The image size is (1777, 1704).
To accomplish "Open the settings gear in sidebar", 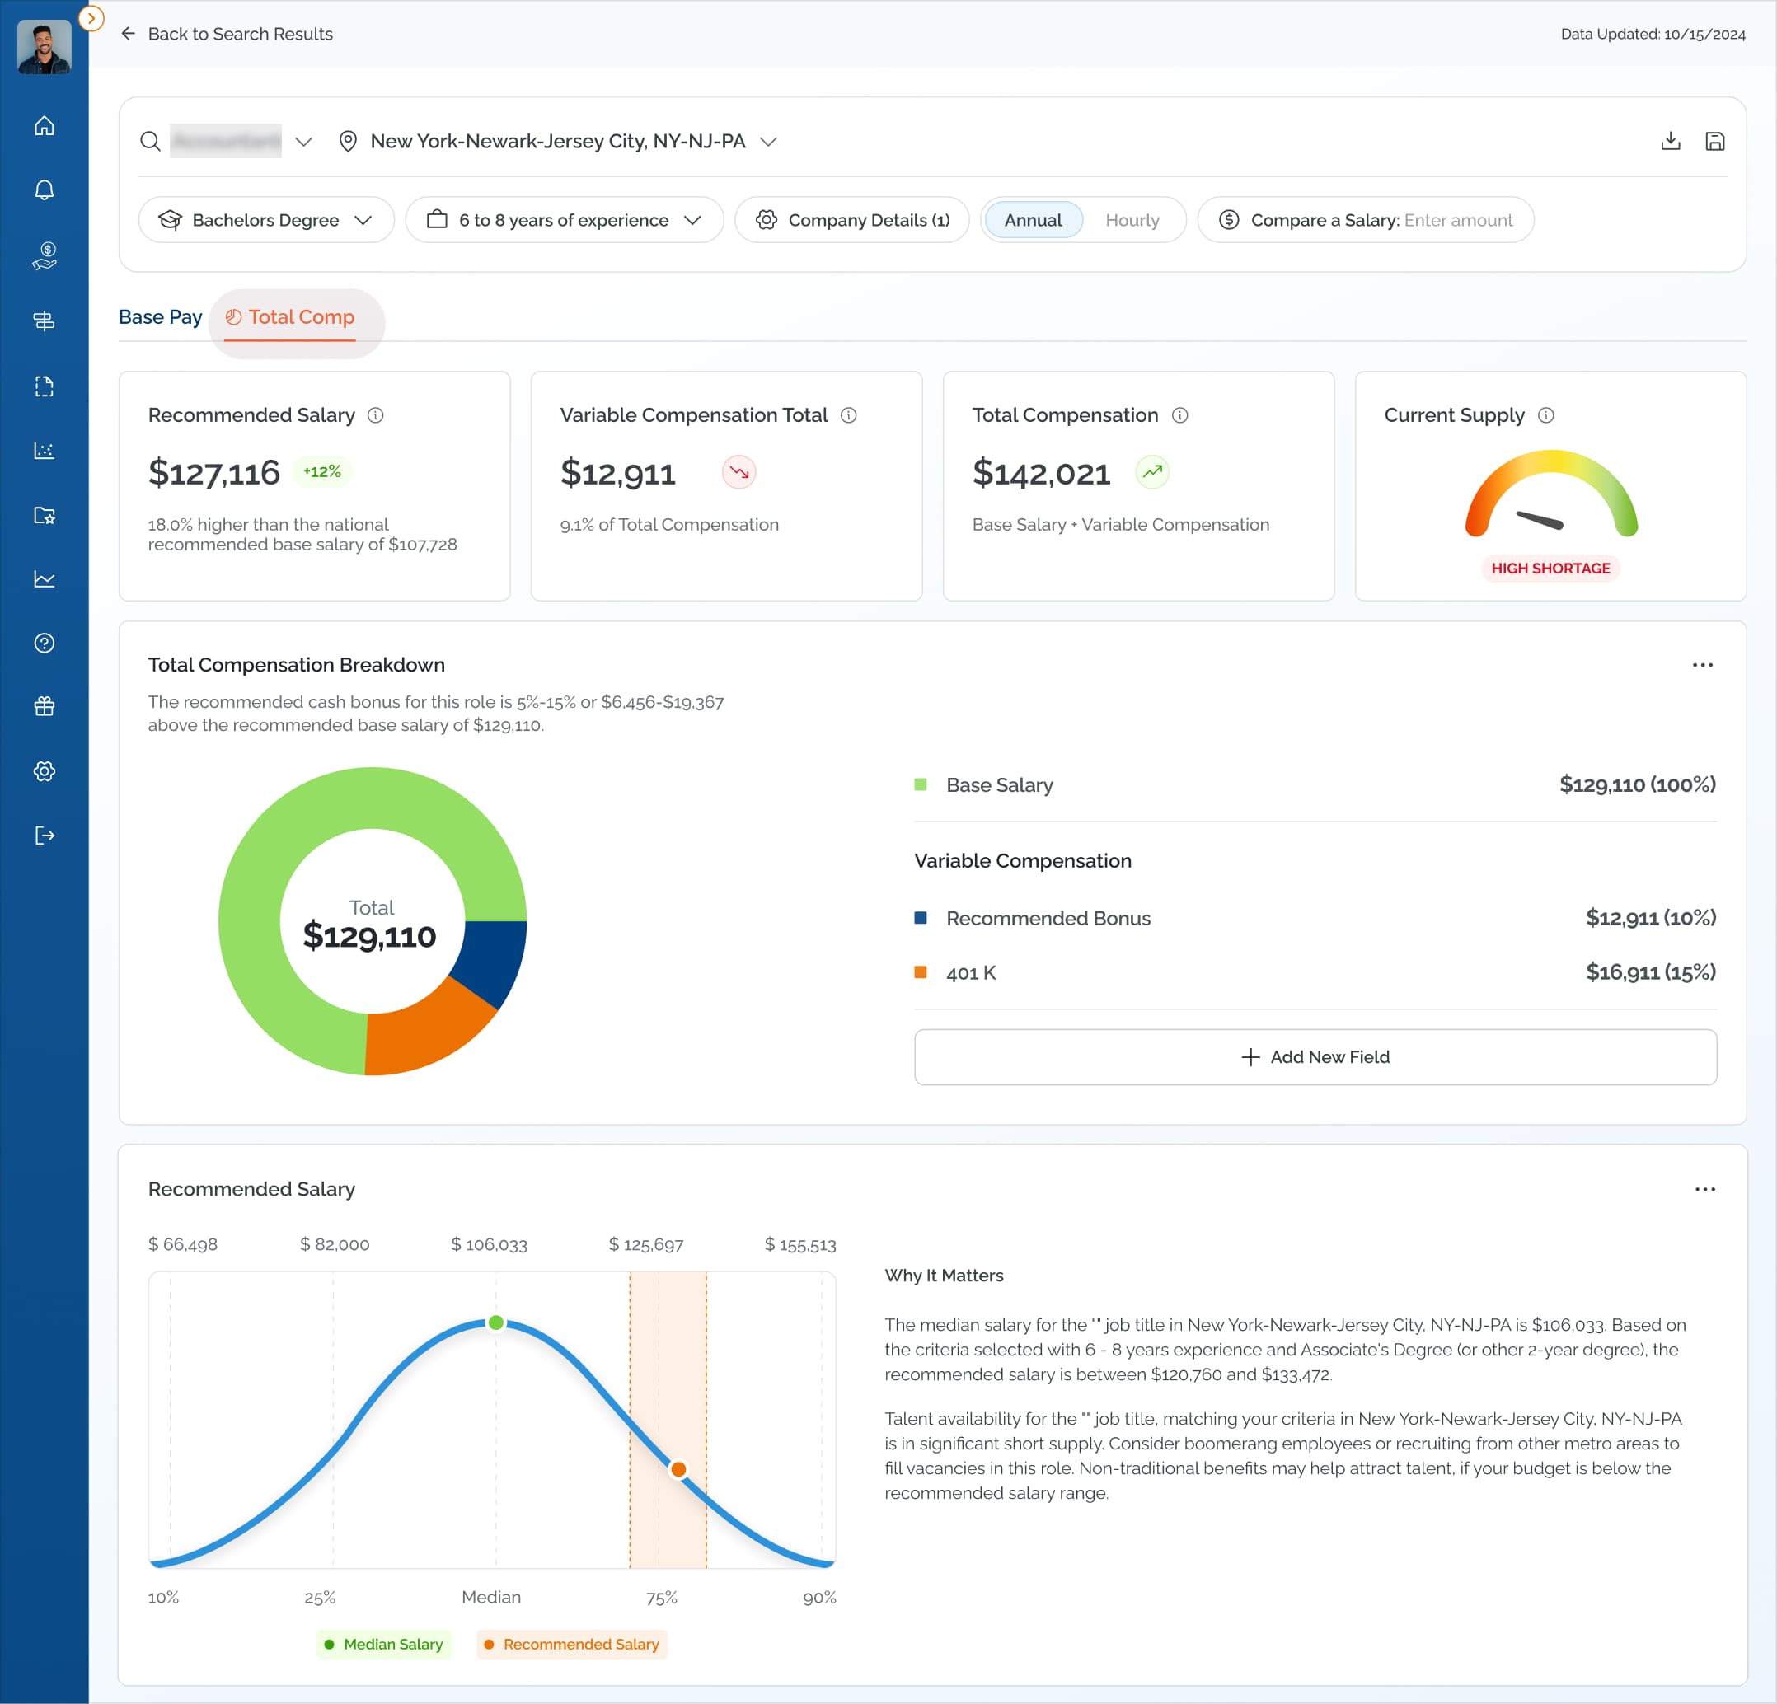I will tap(44, 771).
